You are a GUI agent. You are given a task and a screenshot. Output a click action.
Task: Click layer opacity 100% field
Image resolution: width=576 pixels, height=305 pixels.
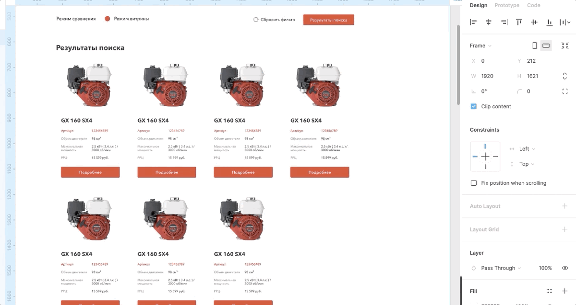(x=545, y=268)
